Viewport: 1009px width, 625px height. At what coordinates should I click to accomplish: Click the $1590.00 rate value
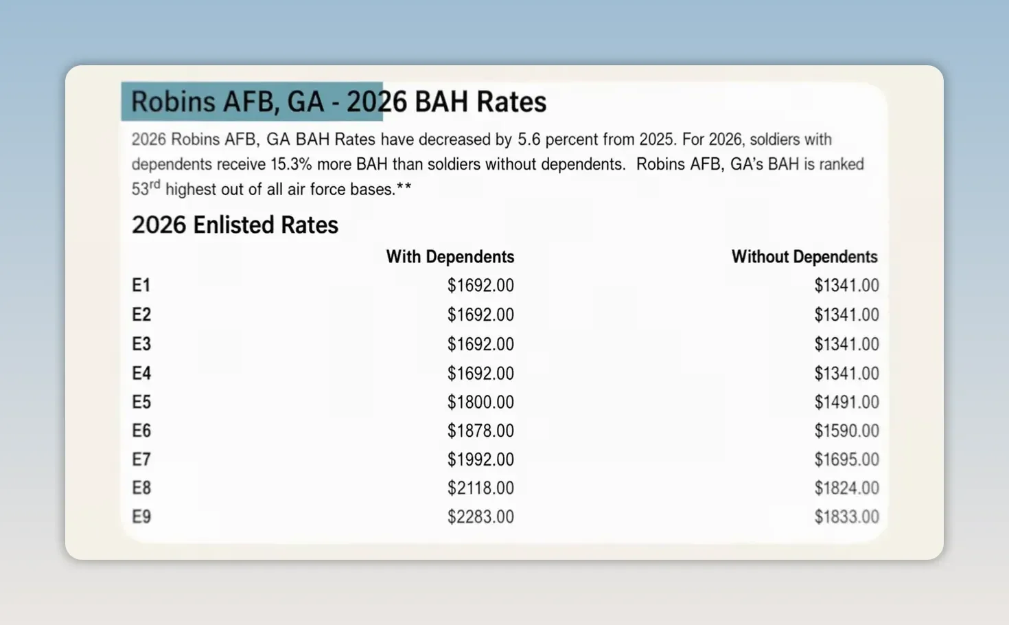pos(846,431)
